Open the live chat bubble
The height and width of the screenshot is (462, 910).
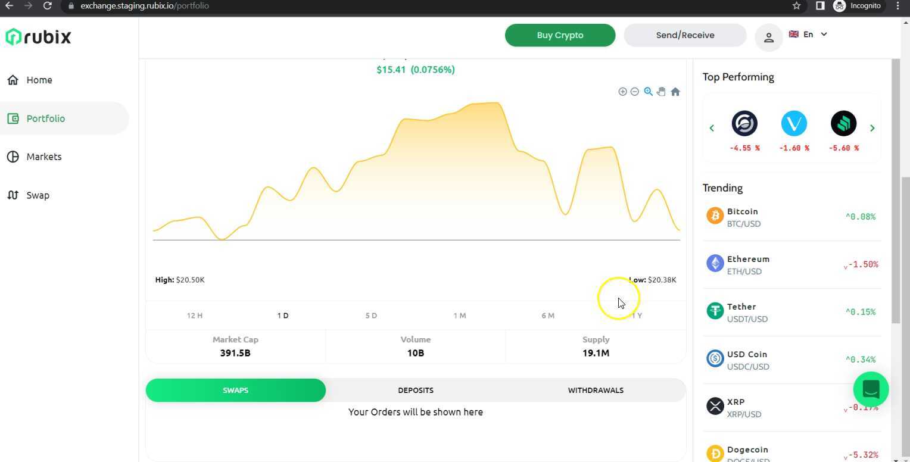point(871,389)
